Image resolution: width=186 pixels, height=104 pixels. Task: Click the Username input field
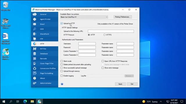tap(87, 44)
